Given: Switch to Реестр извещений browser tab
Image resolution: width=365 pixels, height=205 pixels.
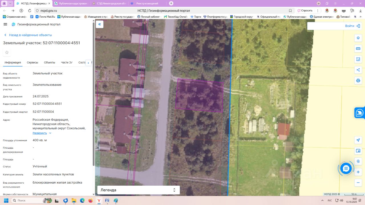Looking at the screenshot, I should (x=147, y=3).
